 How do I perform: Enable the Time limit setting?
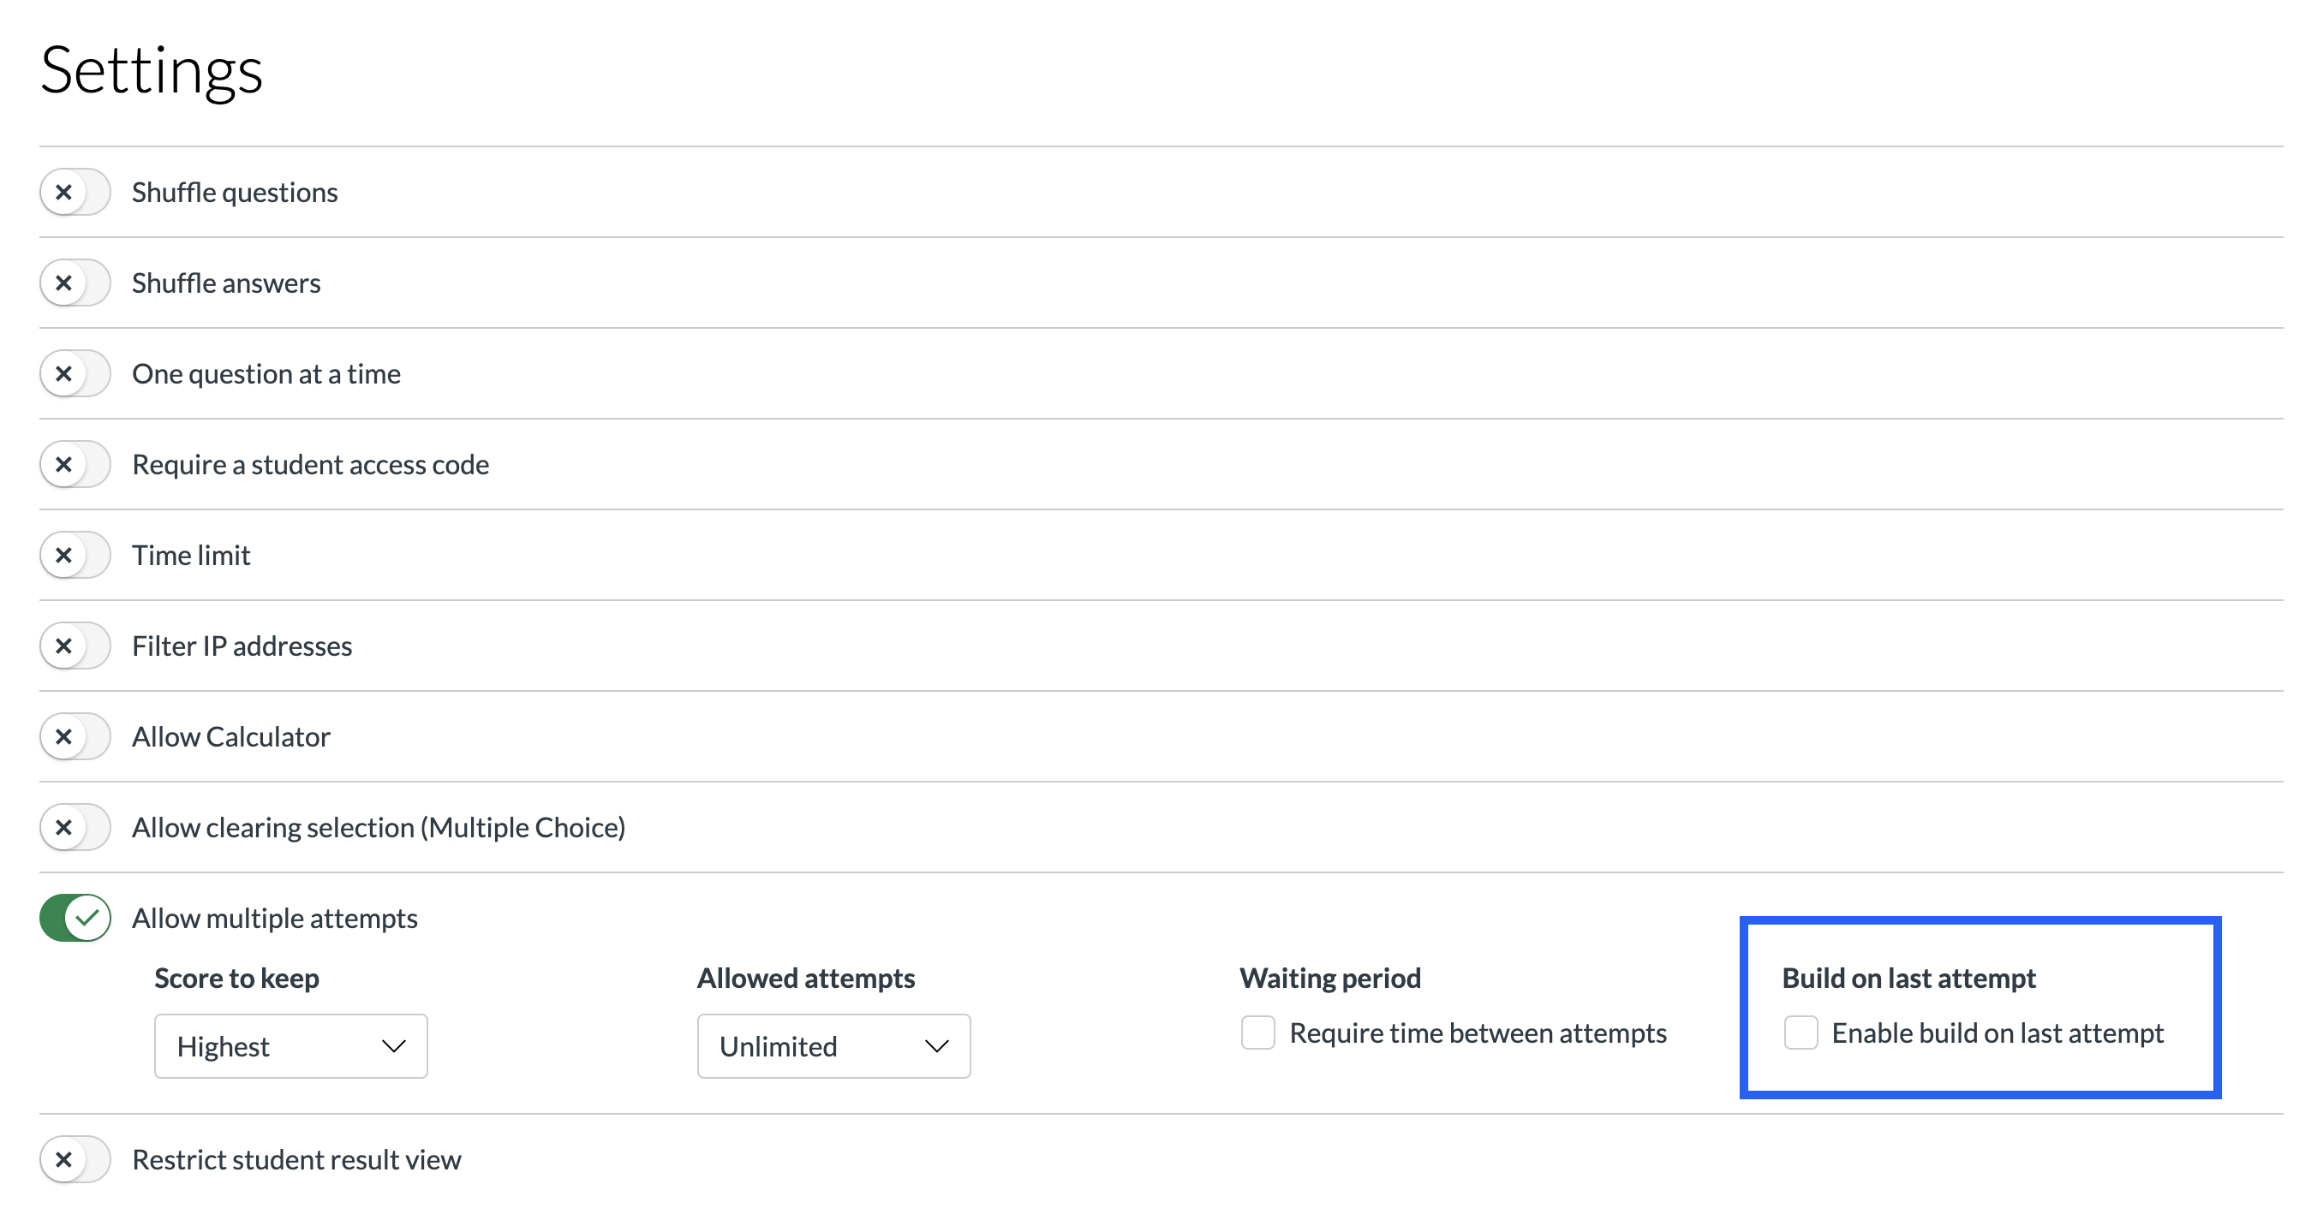click(75, 555)
